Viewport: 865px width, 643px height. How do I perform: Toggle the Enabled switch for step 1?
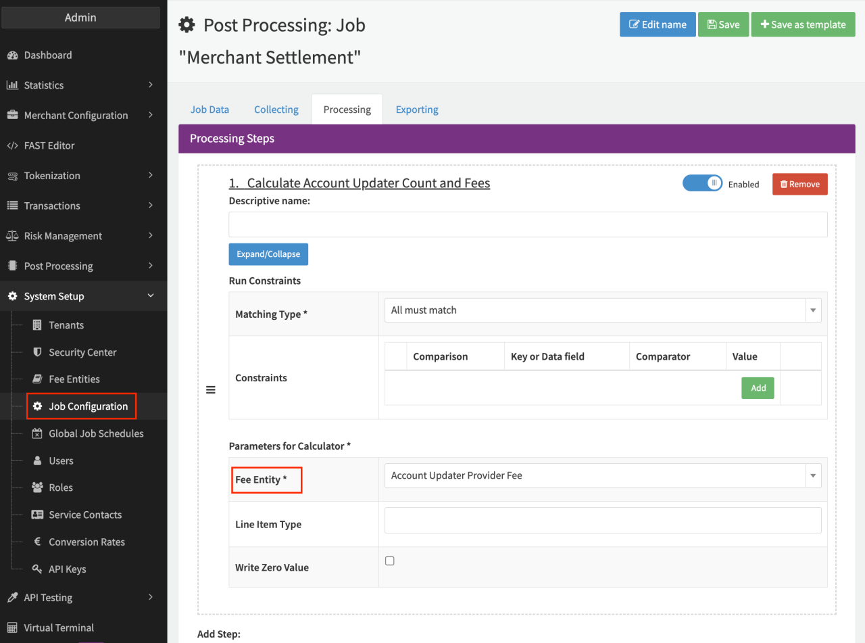(x=702, y=183)
